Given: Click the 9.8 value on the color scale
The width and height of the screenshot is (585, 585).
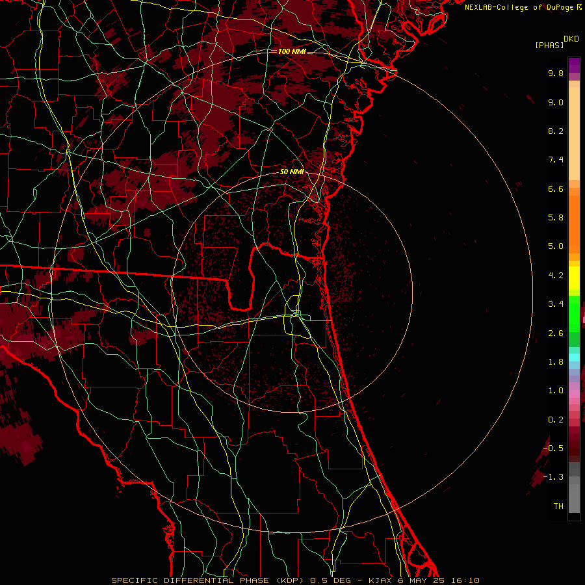Looking at the screenshot, I should (x=556, y=73).
